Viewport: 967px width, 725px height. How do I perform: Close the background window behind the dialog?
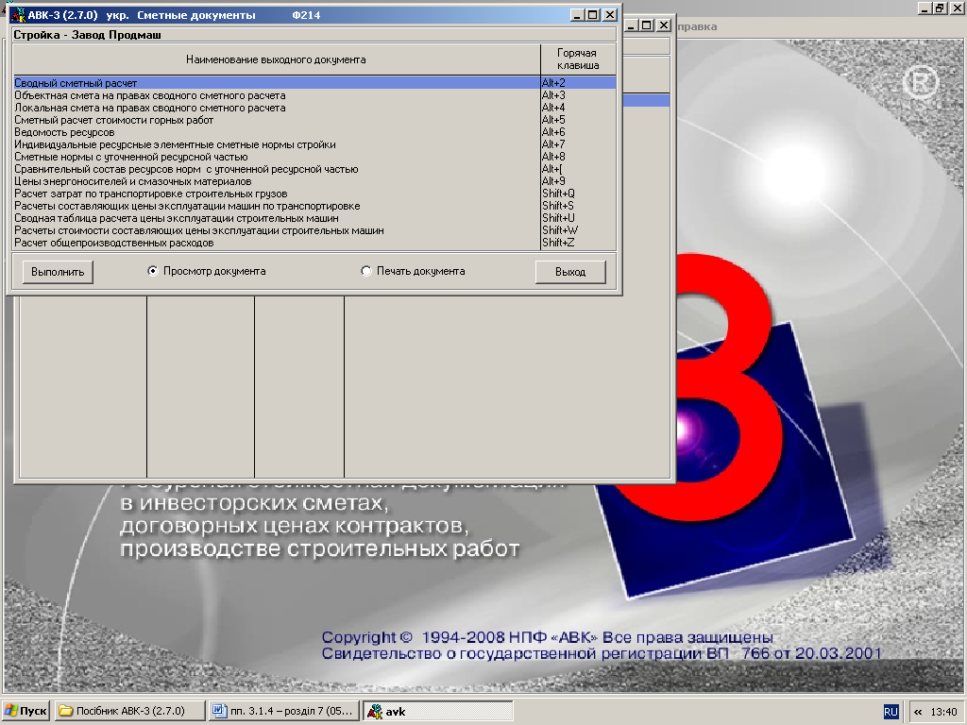tap(664, 25)
